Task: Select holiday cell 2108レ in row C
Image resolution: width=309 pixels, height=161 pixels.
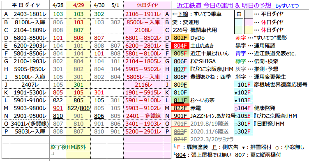Action: pos(143,30)
